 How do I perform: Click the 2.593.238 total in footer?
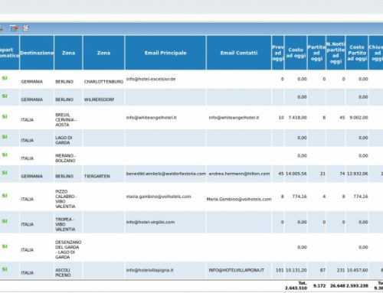pyautogui.click(x=357, y=286)
